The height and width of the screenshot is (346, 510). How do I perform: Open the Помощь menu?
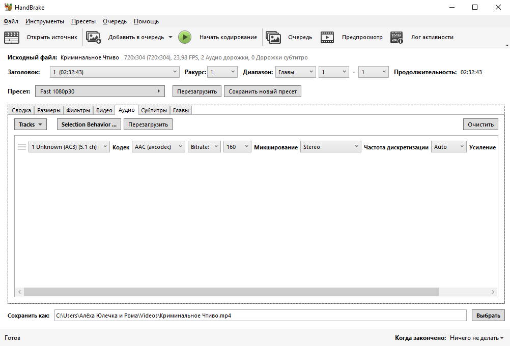[146, 21]
